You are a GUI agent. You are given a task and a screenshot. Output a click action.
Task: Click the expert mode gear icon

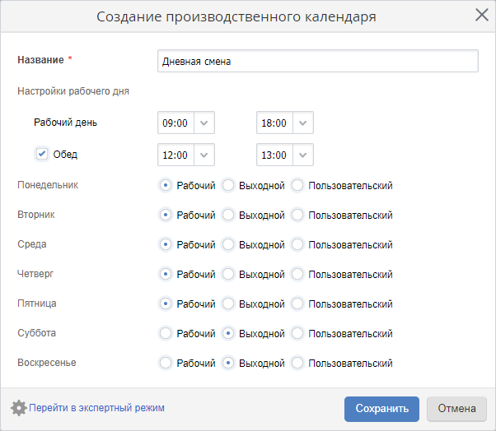pyautogui.click(x=18, y=408)
